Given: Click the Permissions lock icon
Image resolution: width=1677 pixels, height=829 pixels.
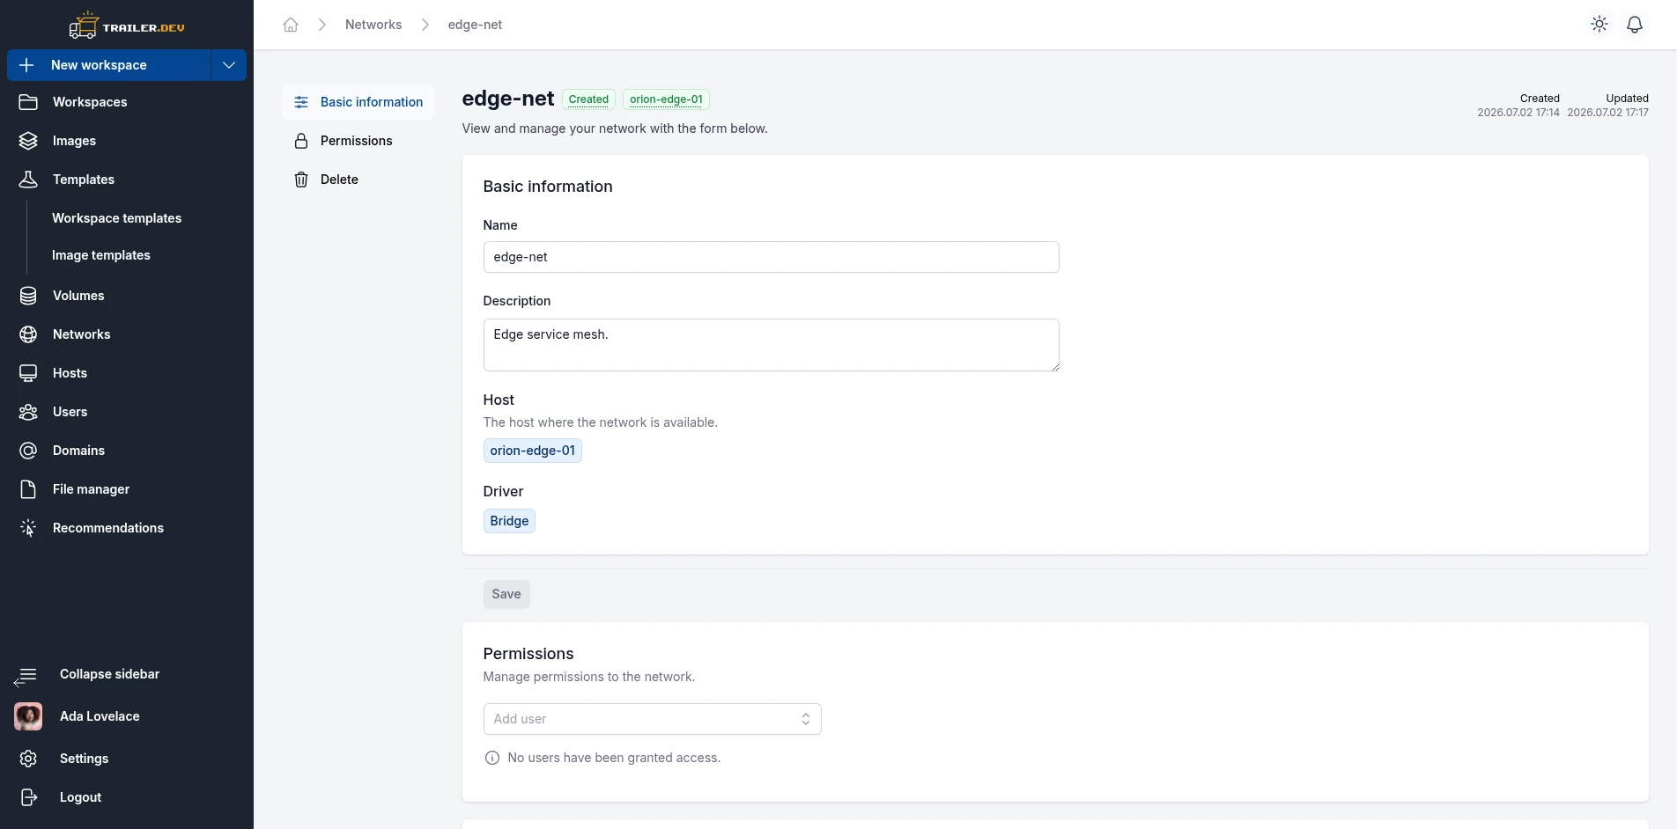Looking at the screenshot, I should tap(301, 141).
